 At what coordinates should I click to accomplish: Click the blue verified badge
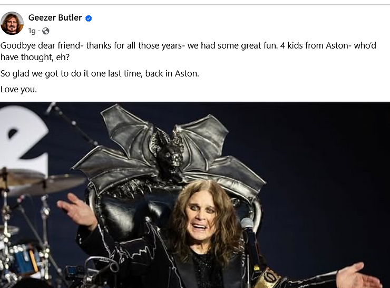pos(89,18)
